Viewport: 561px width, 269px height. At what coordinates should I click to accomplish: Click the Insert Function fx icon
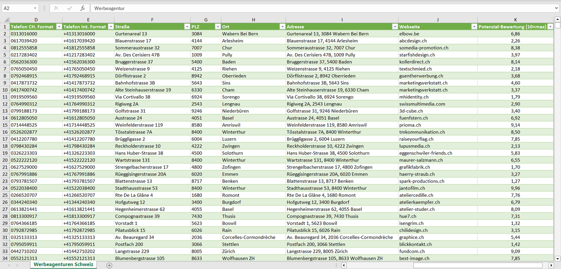coord(82,8)
